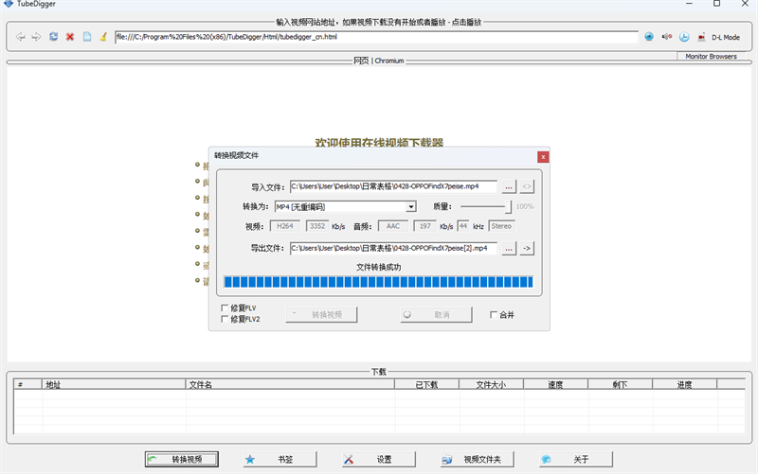The image size is (758, 474).
Task: Open 设置 settings button
Action: point(376,459)
